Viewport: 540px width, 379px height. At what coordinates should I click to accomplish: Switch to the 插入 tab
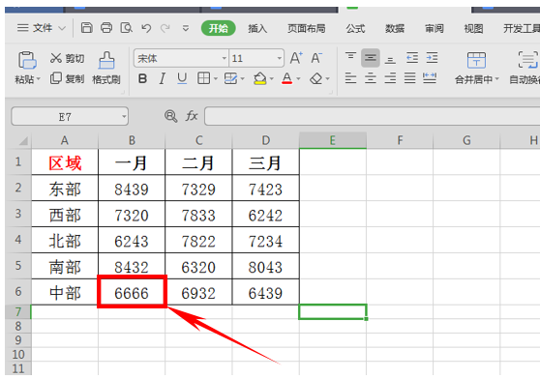257,28
